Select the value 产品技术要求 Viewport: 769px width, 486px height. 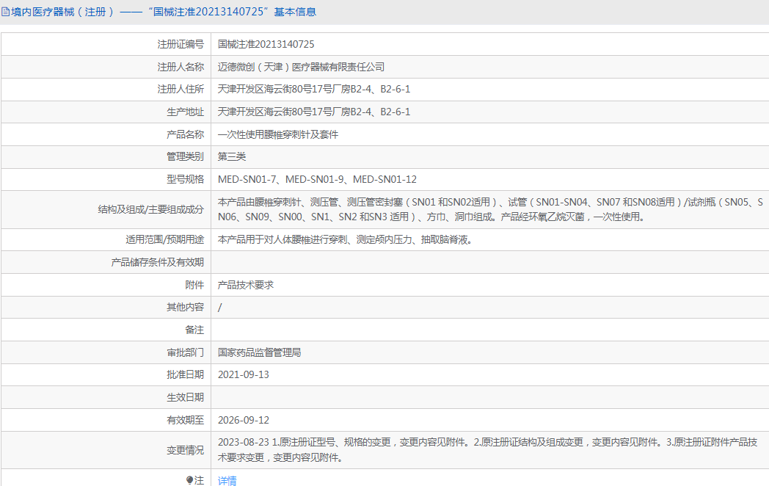246,285
